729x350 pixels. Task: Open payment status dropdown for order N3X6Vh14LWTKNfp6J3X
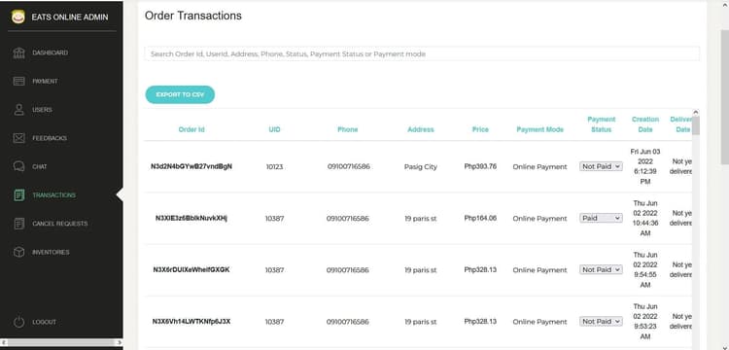(601, 321)
